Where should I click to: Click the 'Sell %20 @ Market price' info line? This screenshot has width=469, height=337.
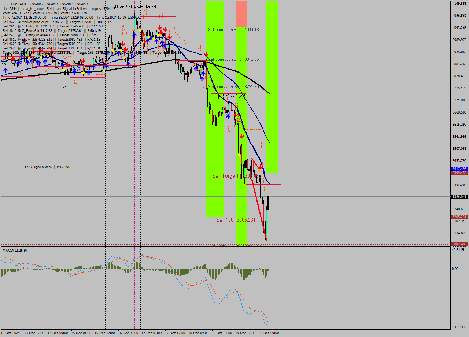click(56, 22)
